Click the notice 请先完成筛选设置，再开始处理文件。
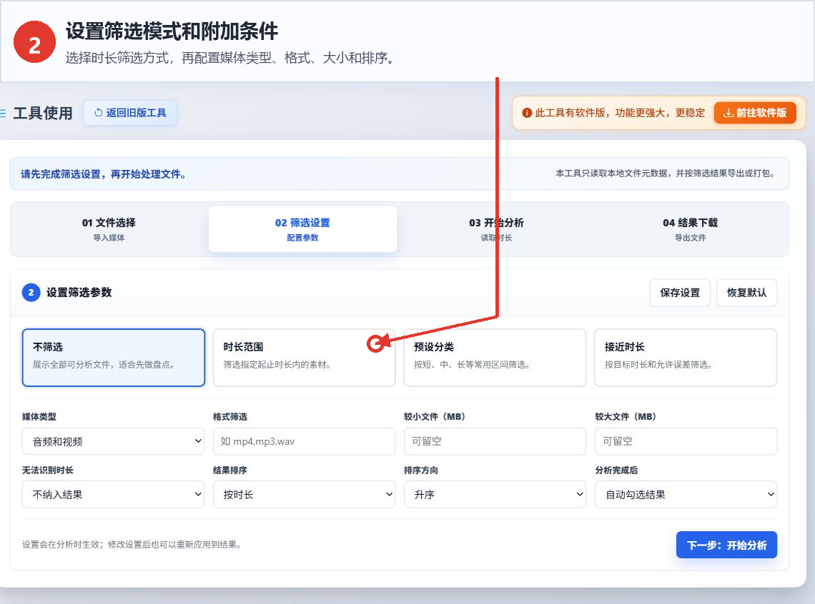Viewport: 815px width, 604px height. (104, 173)
